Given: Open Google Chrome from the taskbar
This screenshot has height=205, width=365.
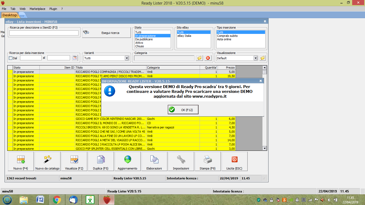Looking at the screenshot, I should [x=56, y=200].
